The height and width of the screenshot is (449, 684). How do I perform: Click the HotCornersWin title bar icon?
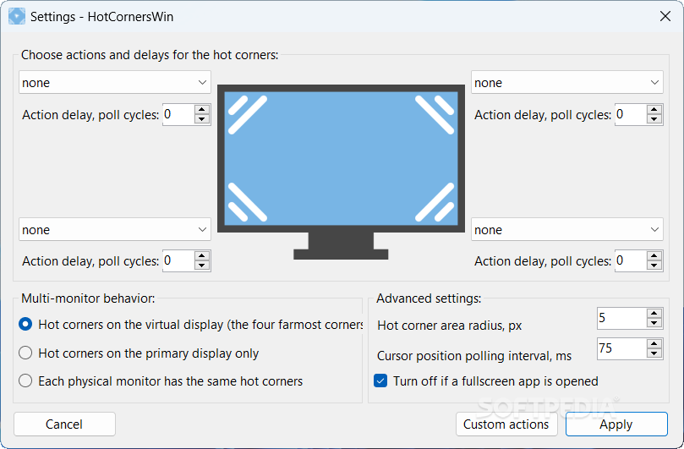(17, 17)
